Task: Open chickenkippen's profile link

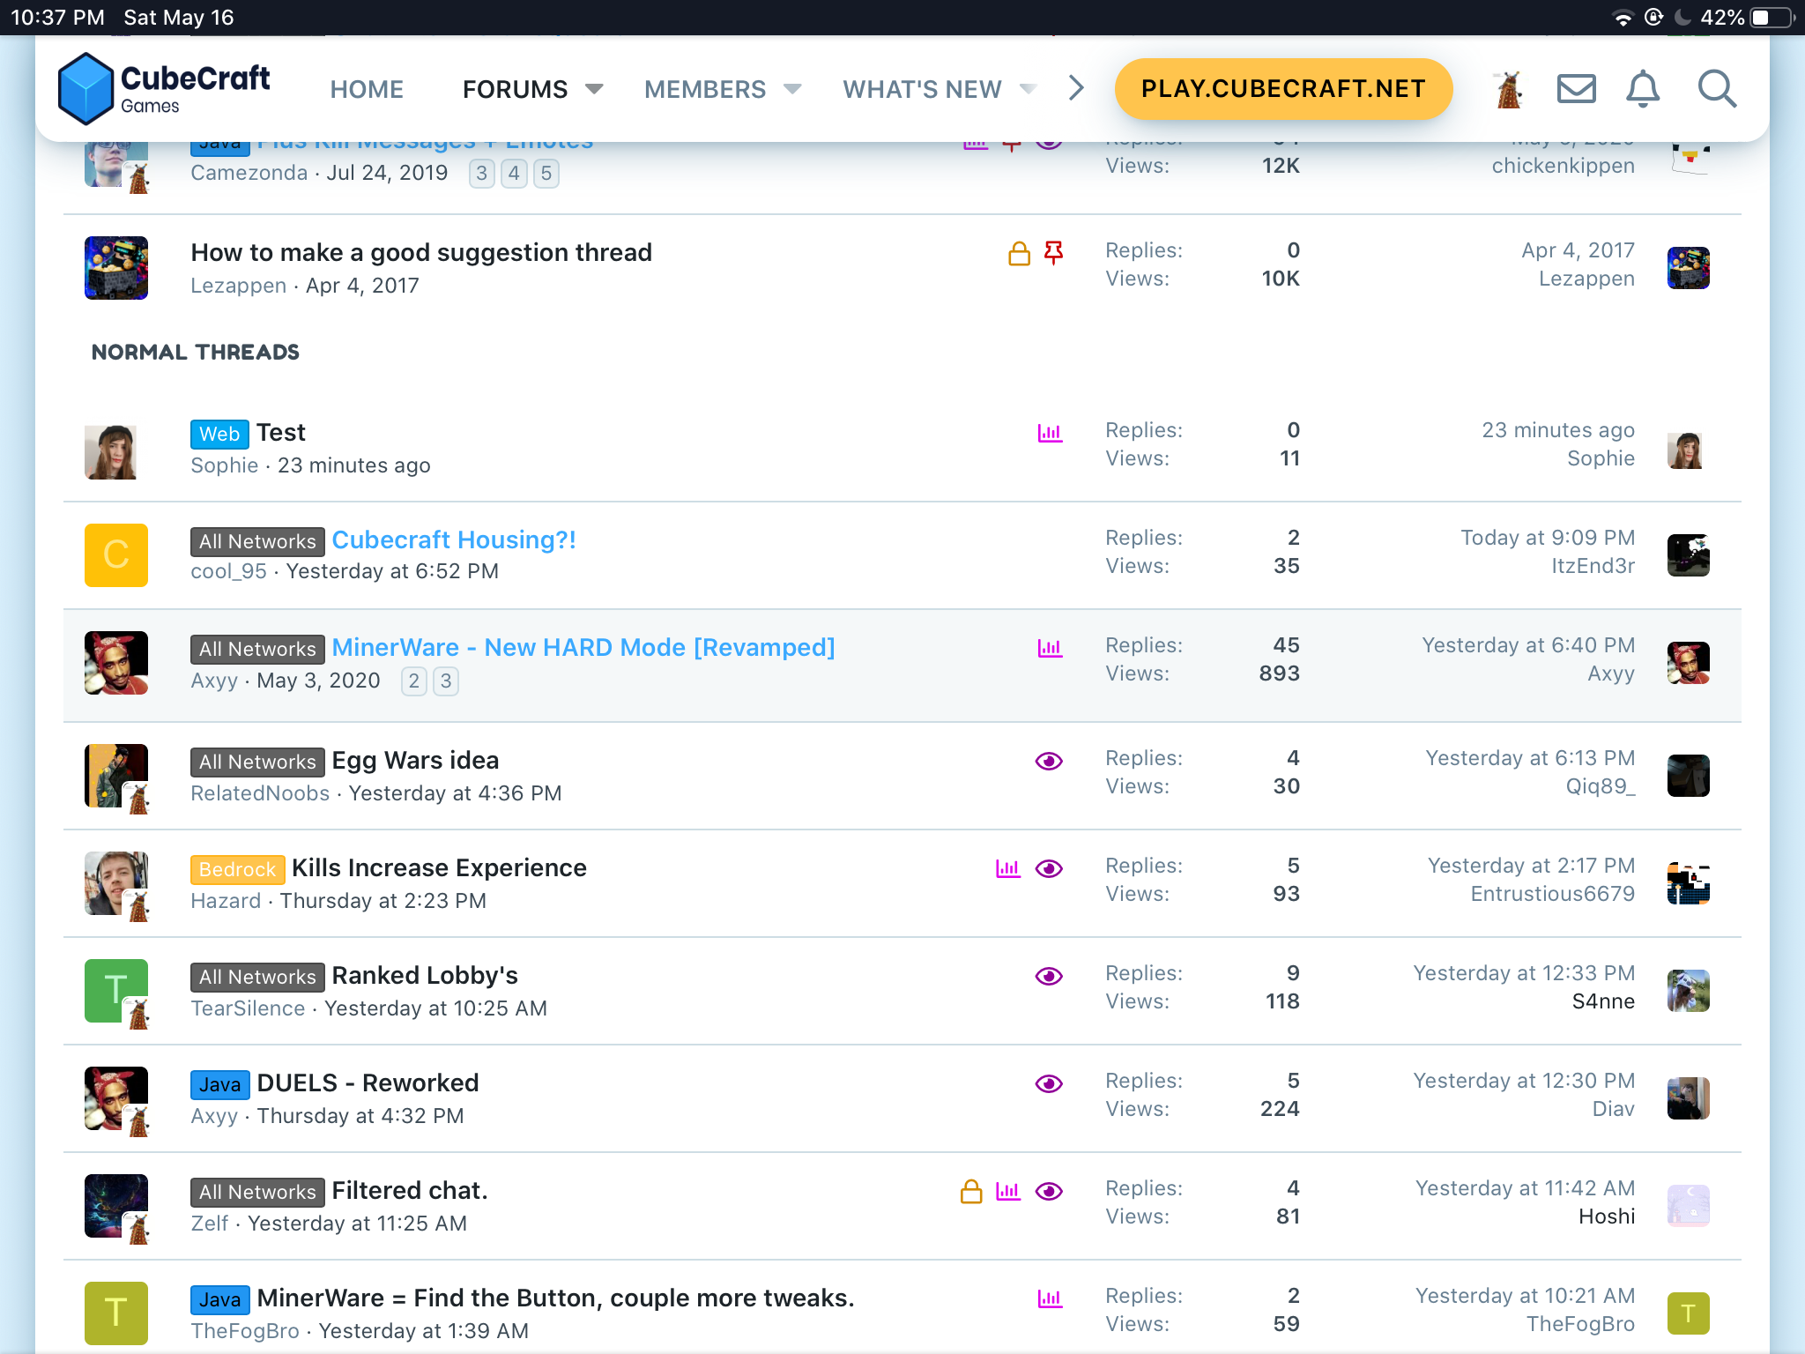Action: [1563, 166]
